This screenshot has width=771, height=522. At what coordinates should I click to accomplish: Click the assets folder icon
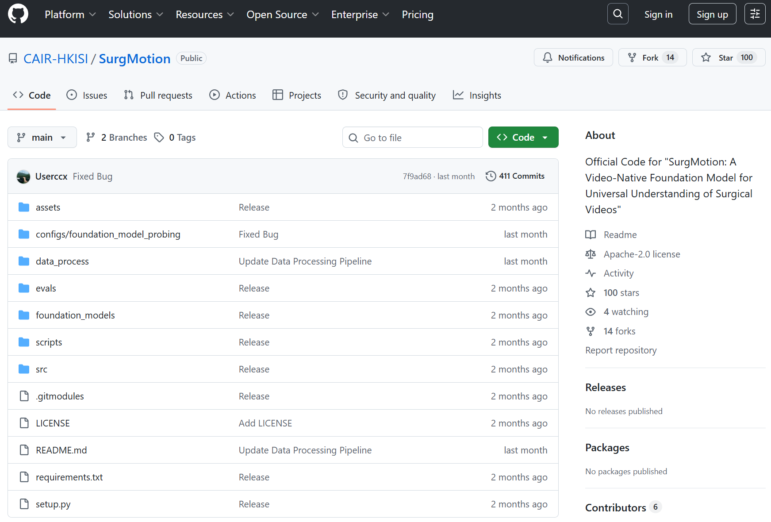pyautogui.click(x=24, y=207)
